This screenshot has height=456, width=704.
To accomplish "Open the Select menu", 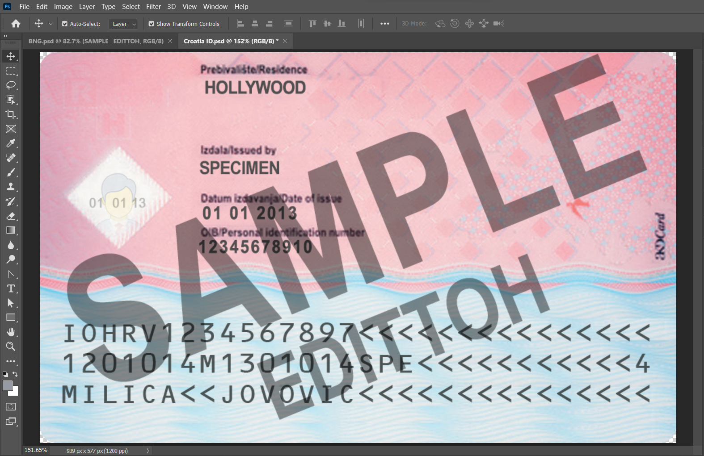I will point(131,7).
